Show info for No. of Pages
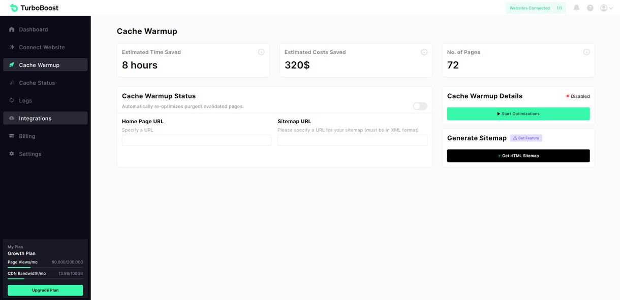The width and height of the screenshot is (620, 300). 586,52
